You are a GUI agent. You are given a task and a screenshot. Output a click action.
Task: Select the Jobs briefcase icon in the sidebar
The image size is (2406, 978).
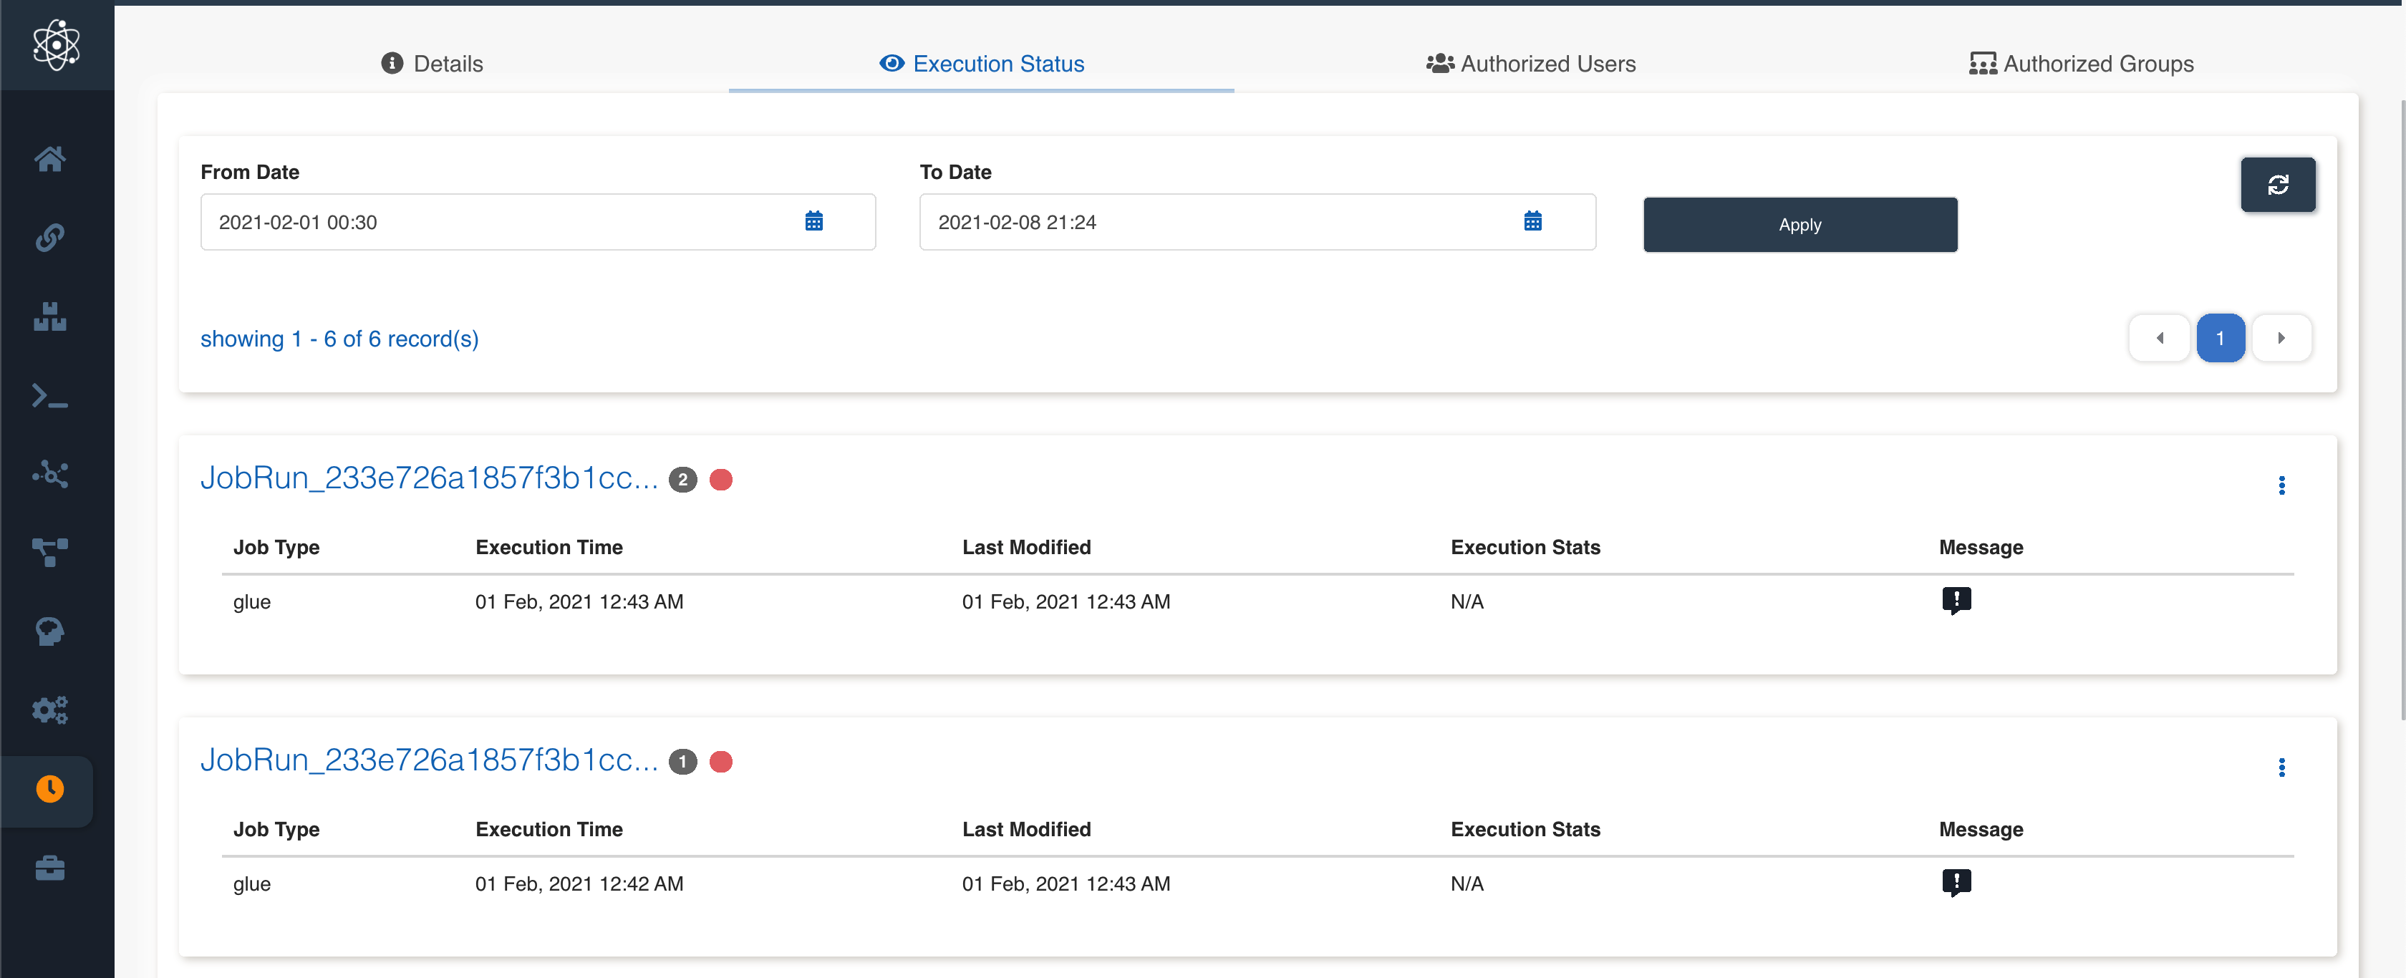pos(50,868)
